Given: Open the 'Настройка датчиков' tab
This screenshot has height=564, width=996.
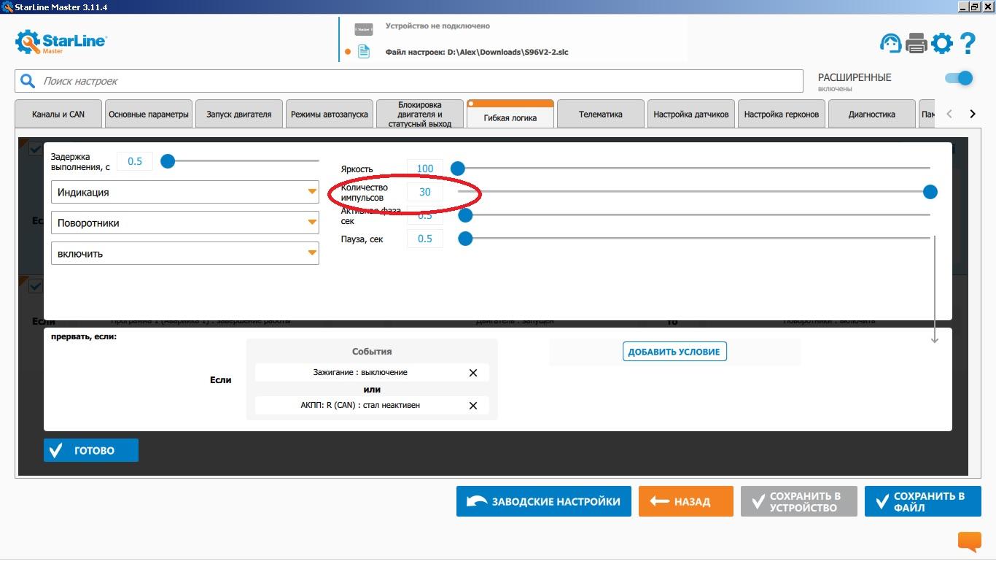Looking at the screenshot, I should point(691,115).
